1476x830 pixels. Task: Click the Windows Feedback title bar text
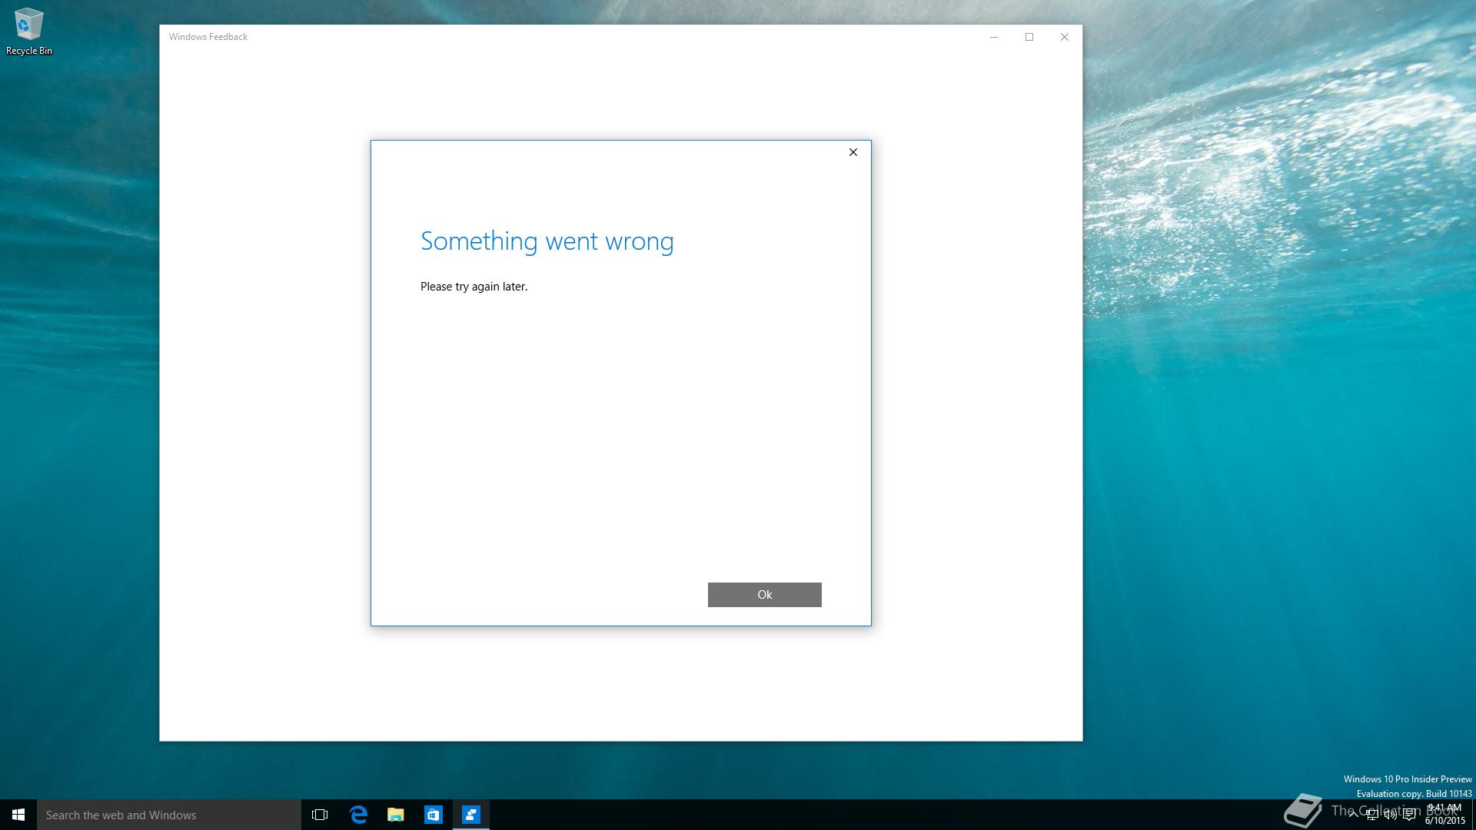click(208, 37)
